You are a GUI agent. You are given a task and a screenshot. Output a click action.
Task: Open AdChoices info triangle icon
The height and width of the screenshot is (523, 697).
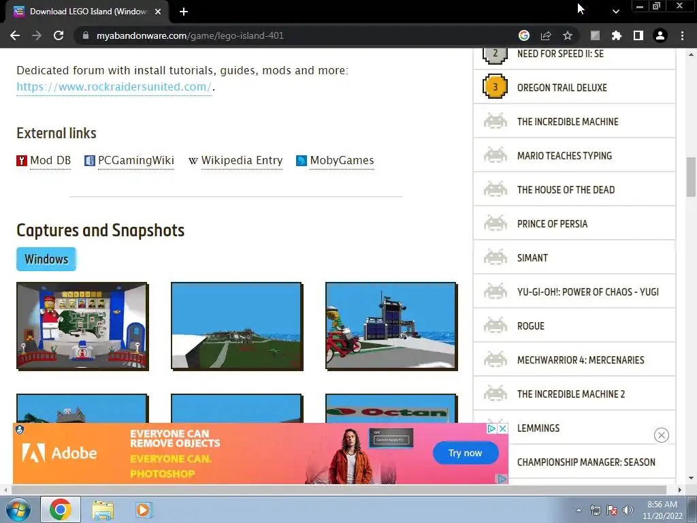coord(491,428)
